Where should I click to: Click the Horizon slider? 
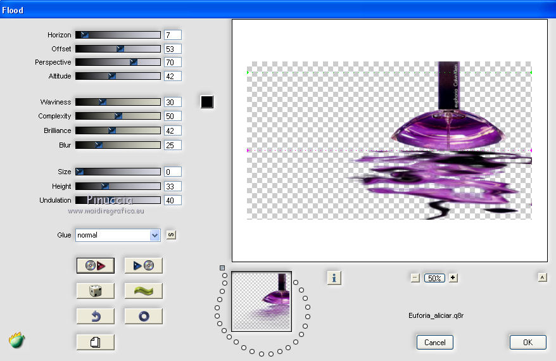coord(118,35)
